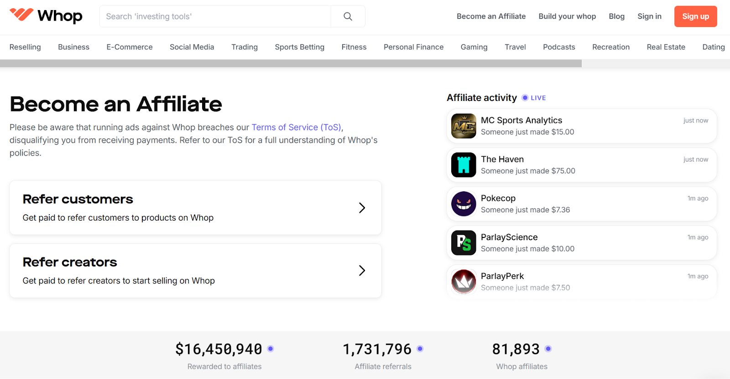Image resolution: width=730 pixels, height=379 pixels.
Task: Open the Trading category
Action: click(x=245, y=47)
